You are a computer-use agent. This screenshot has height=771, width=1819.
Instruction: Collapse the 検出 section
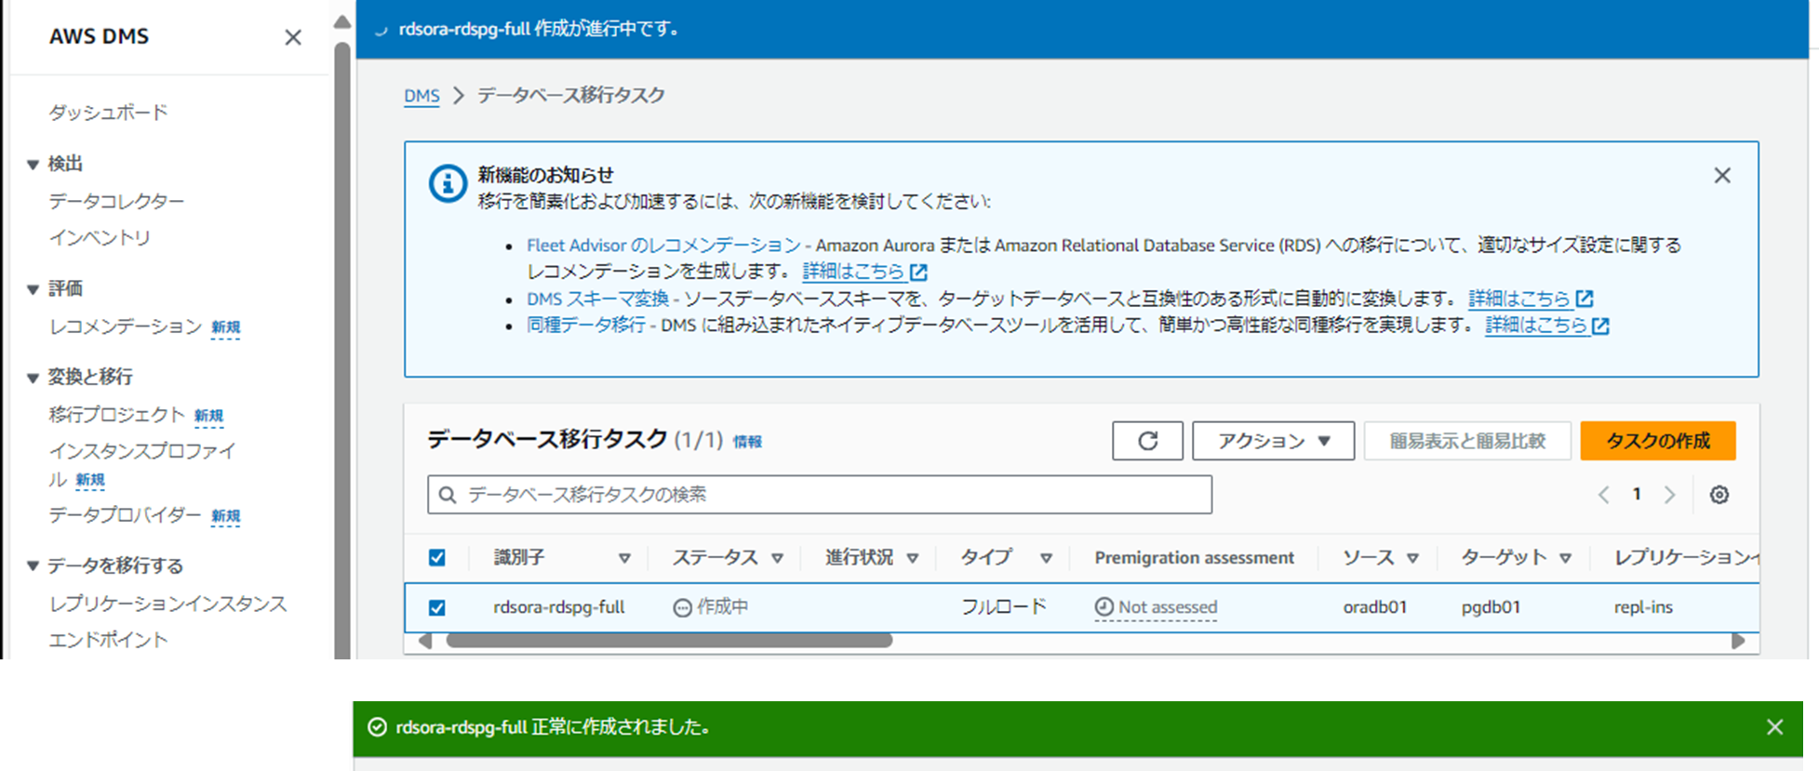coord(33,165)
